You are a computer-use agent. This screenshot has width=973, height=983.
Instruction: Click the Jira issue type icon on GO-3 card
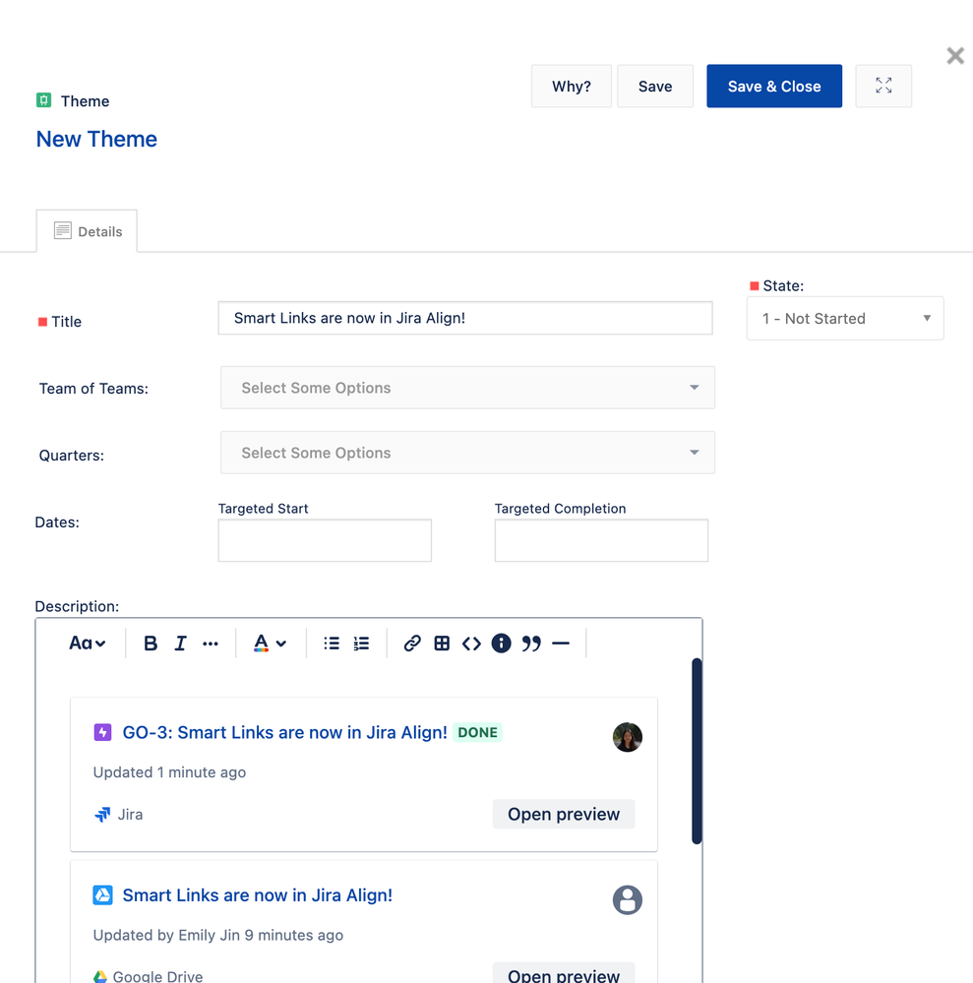103,732
